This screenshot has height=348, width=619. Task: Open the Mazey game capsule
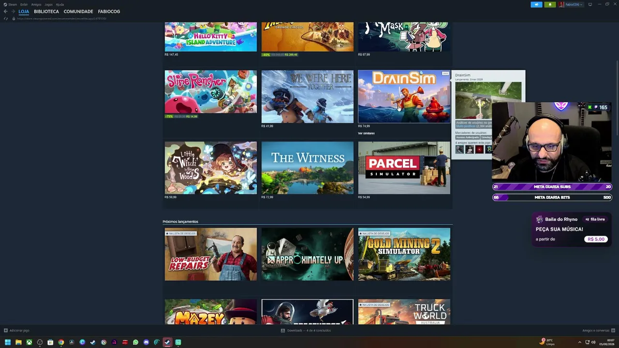click(x=211, y=312)
